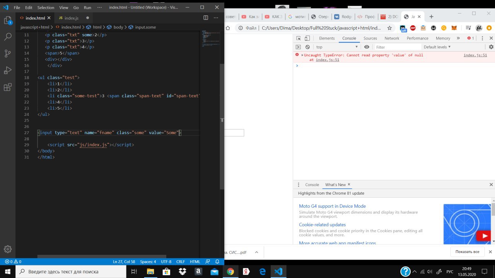Open the Go menu in VS Code
This screenshot has width=495, height=278.
tap(76, 7)
